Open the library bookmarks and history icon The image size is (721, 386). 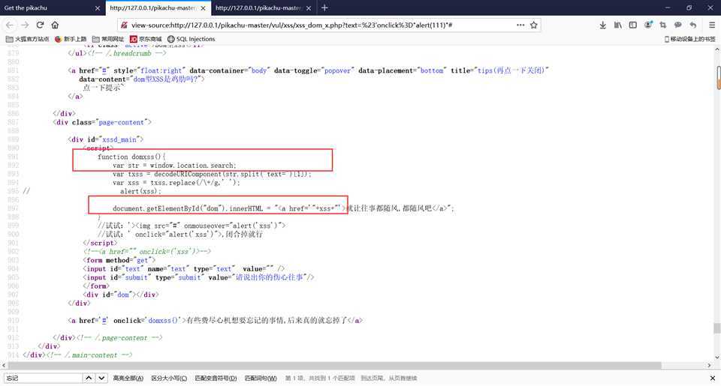click(617, 25)
